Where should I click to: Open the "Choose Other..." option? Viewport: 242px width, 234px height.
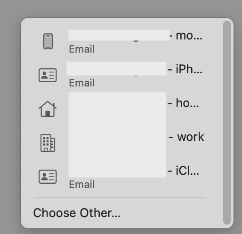click(x=77, y=213)
